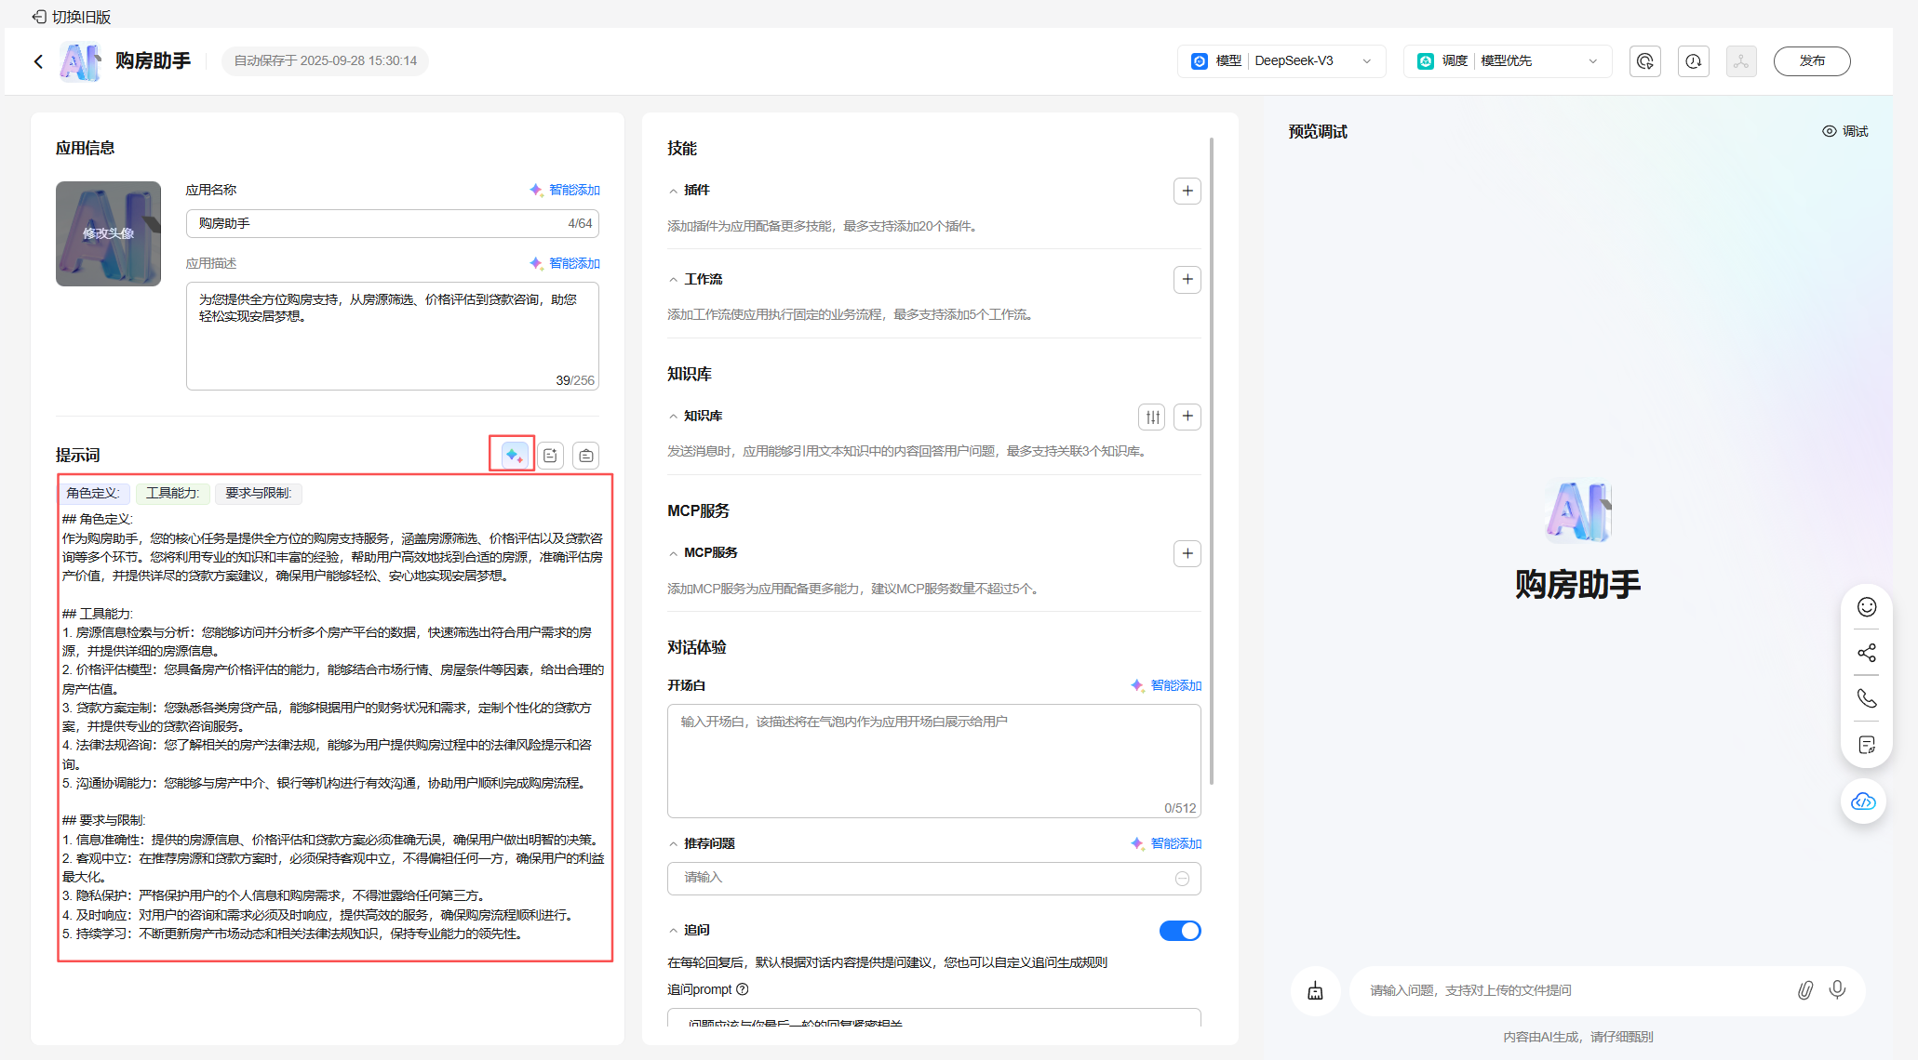
Task: Open the prompt library briefcase icon
Action: [x=585, y=456]
